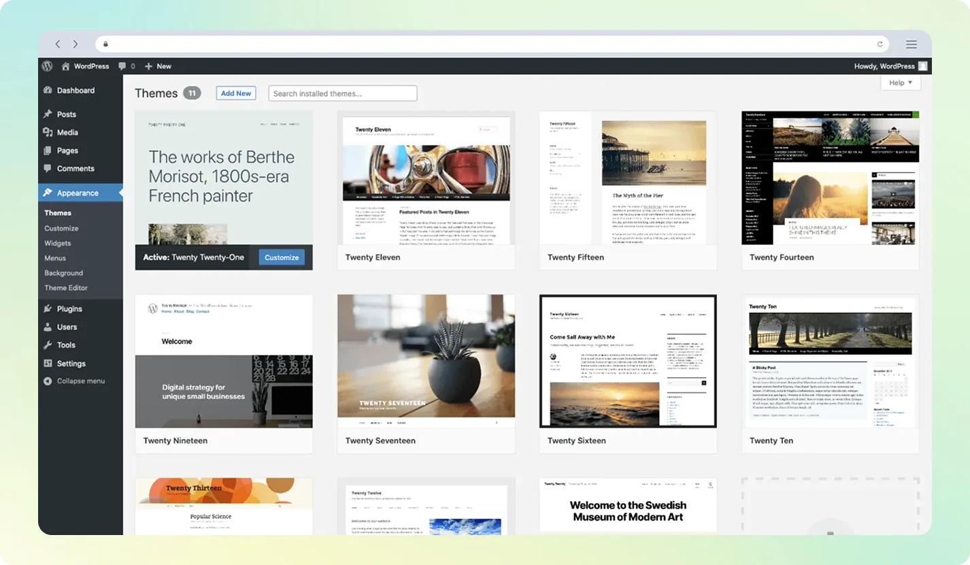Click the WordPress logo icon in admin bar
Image resolution: width=970 pixels, height=565 pixels.
click(x=47, y=66)
